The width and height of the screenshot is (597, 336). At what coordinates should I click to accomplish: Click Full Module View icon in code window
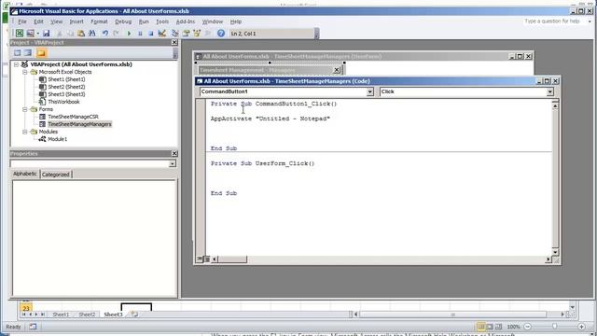coord(206,259)
